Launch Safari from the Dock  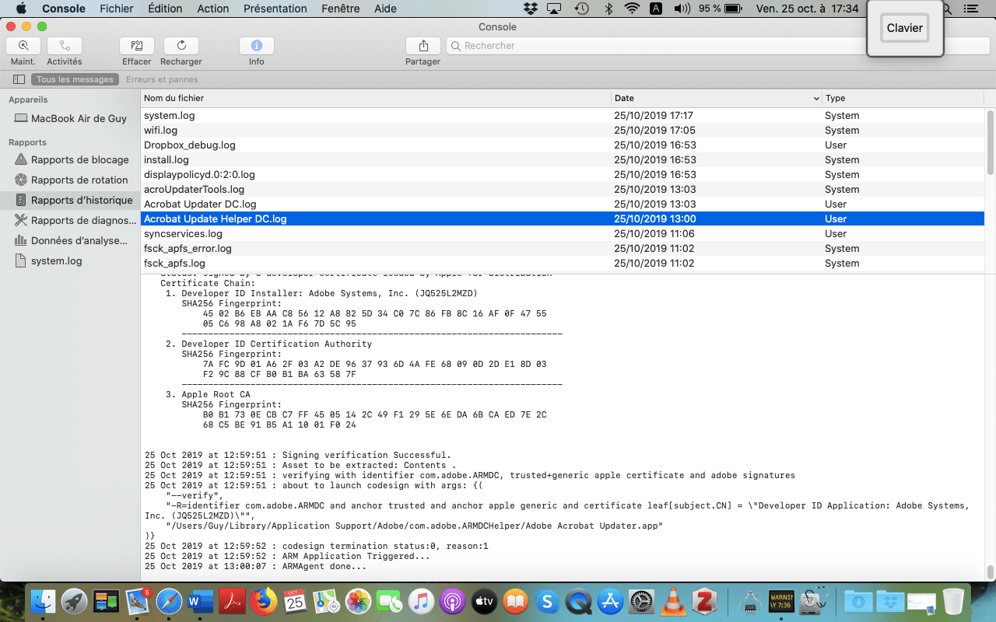pyautogui.click(x=169, y=601)
